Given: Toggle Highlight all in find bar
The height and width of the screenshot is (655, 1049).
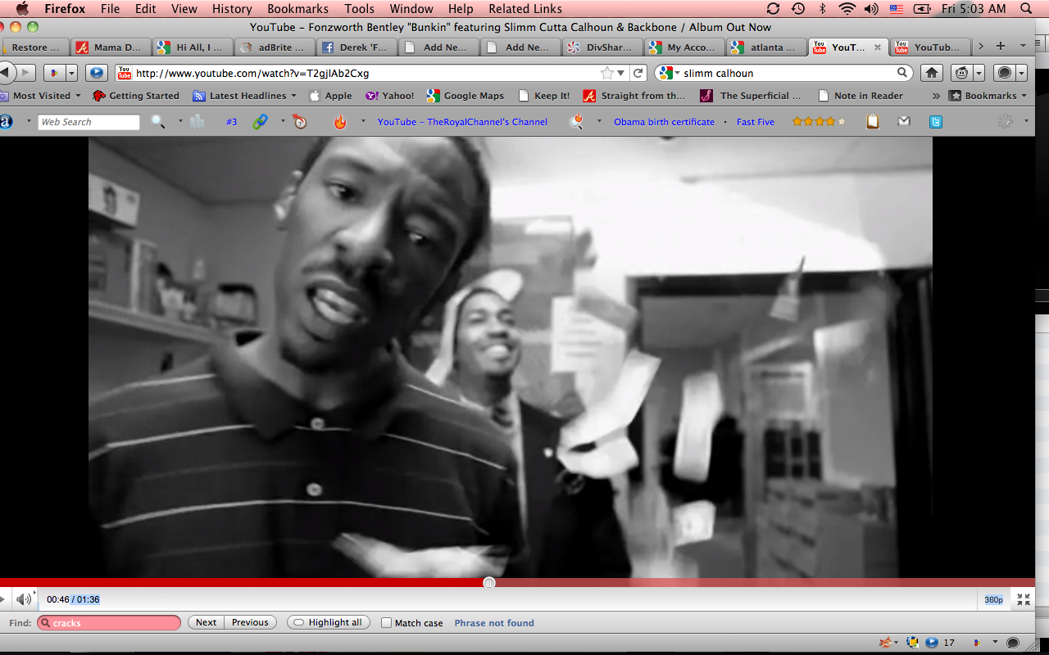Looking at the screenshot, I should (328, 623).
